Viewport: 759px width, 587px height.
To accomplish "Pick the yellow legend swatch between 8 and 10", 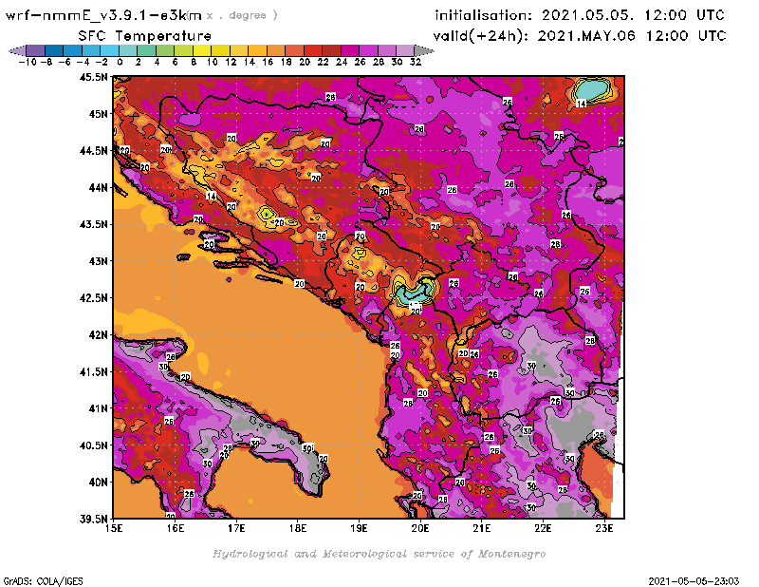I will pos(202,50).
